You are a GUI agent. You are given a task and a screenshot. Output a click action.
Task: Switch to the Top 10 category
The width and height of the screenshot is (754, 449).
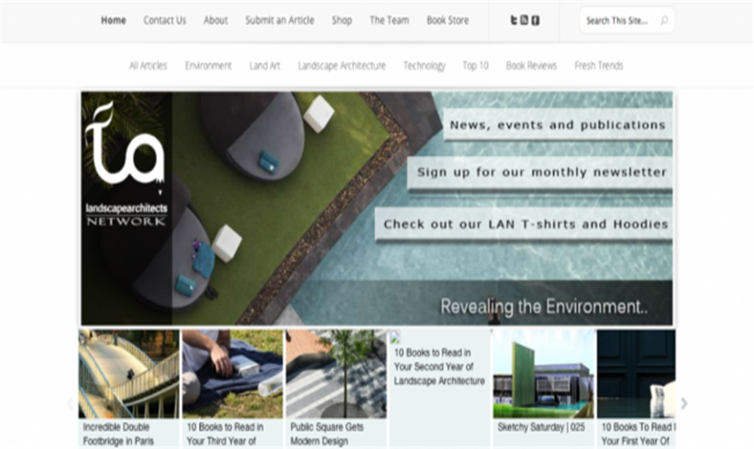(475, 66)
